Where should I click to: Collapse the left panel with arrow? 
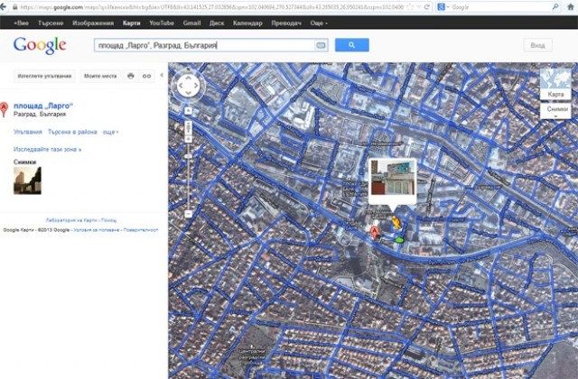tap(162, 75)
